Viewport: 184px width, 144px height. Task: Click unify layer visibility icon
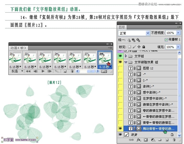(134, 40)
